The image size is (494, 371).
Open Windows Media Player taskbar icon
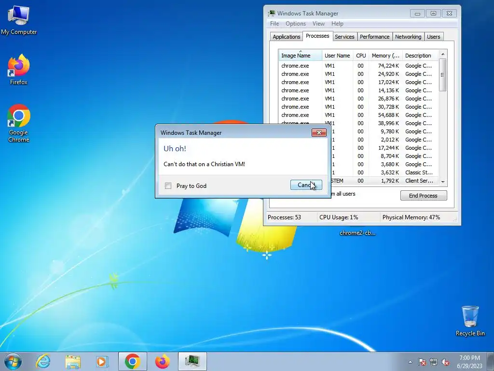tap(102, 361)
